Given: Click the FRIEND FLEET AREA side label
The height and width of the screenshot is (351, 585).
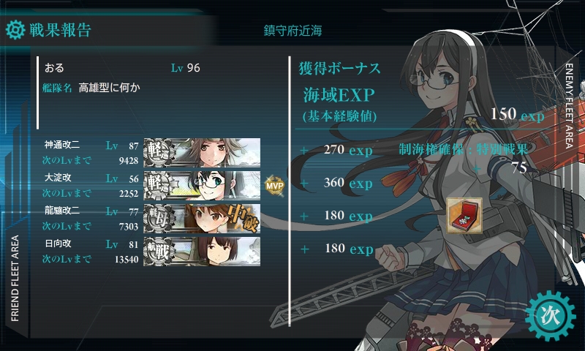Looking at the screenshot, I should [15, 279].
